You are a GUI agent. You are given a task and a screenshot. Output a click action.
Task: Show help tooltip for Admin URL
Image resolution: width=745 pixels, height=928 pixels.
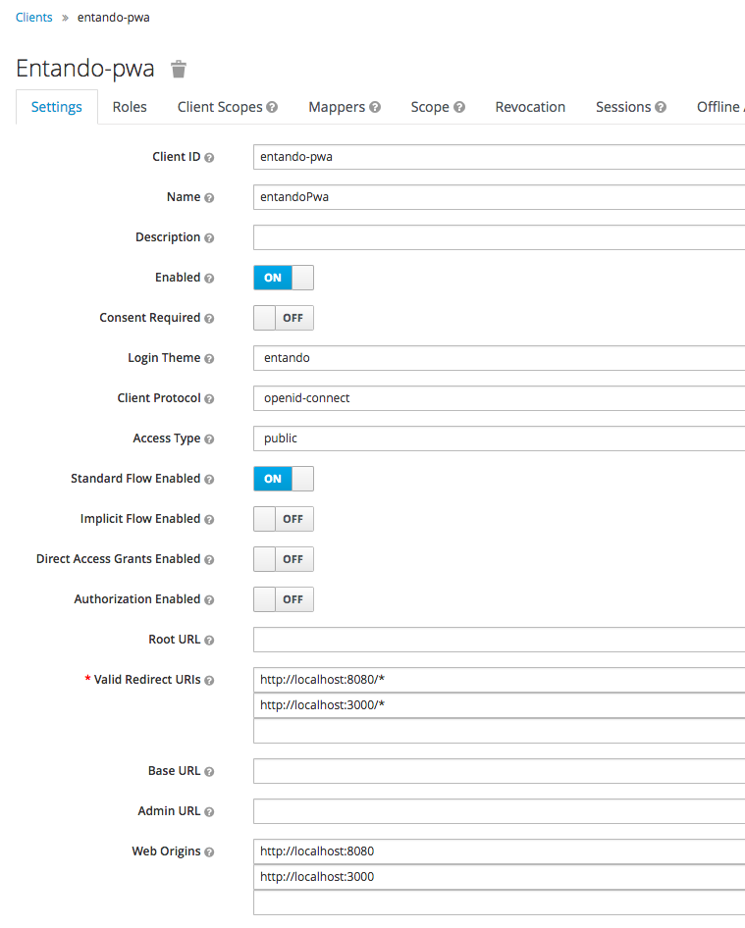[x=209, y=812]
